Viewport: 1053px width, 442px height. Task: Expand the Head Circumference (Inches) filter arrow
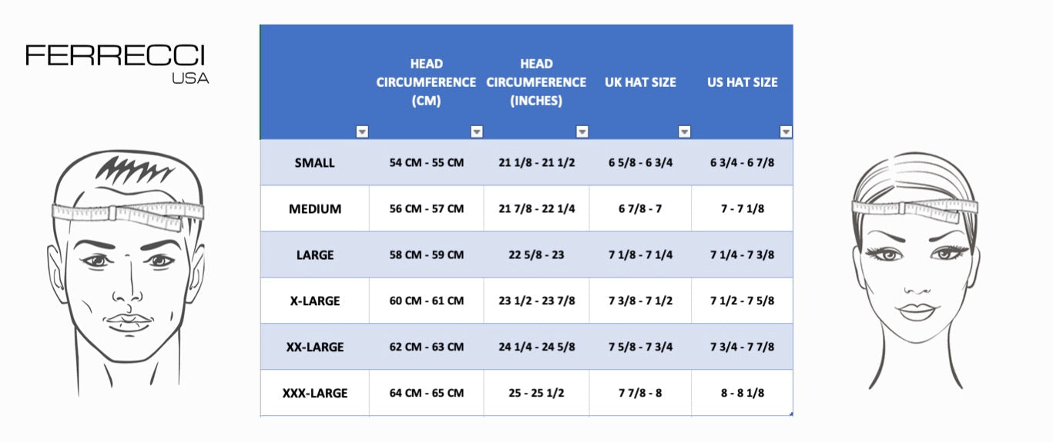coord(582,132)
